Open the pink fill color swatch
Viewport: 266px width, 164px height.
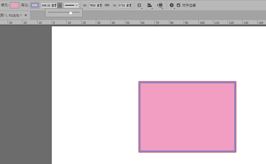coord(15,5)
